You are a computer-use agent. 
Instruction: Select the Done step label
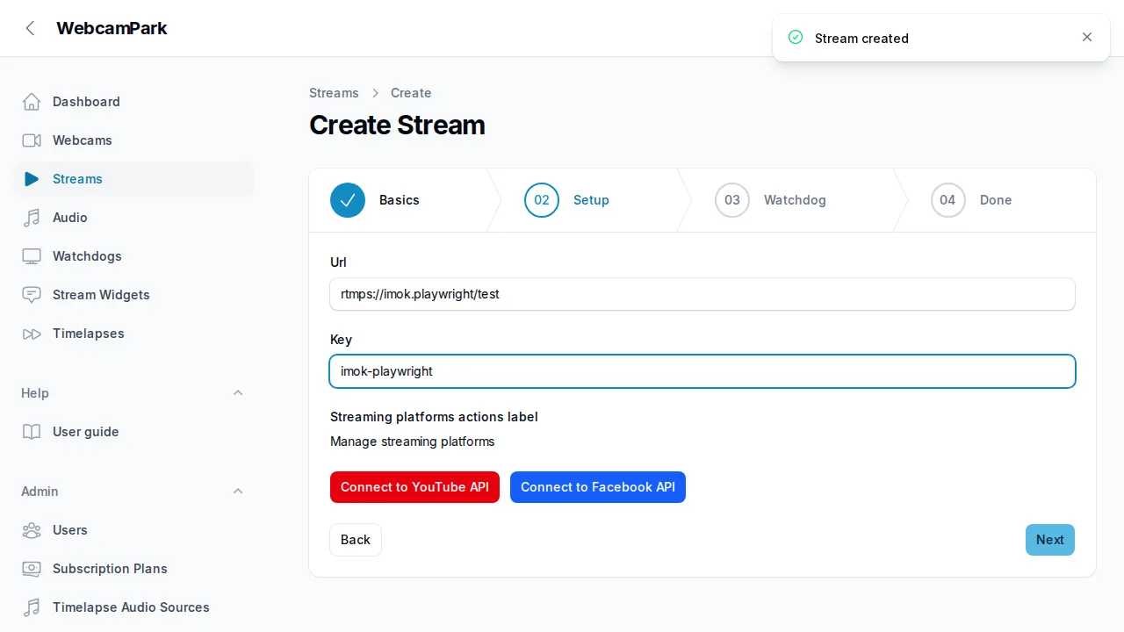point(996,200)
